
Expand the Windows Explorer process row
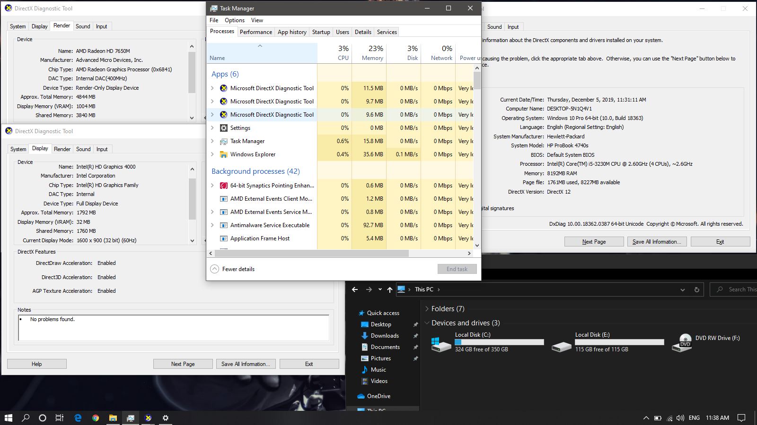tap(212, 154)
